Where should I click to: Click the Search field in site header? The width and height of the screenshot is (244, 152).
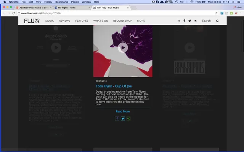[206, 21]
